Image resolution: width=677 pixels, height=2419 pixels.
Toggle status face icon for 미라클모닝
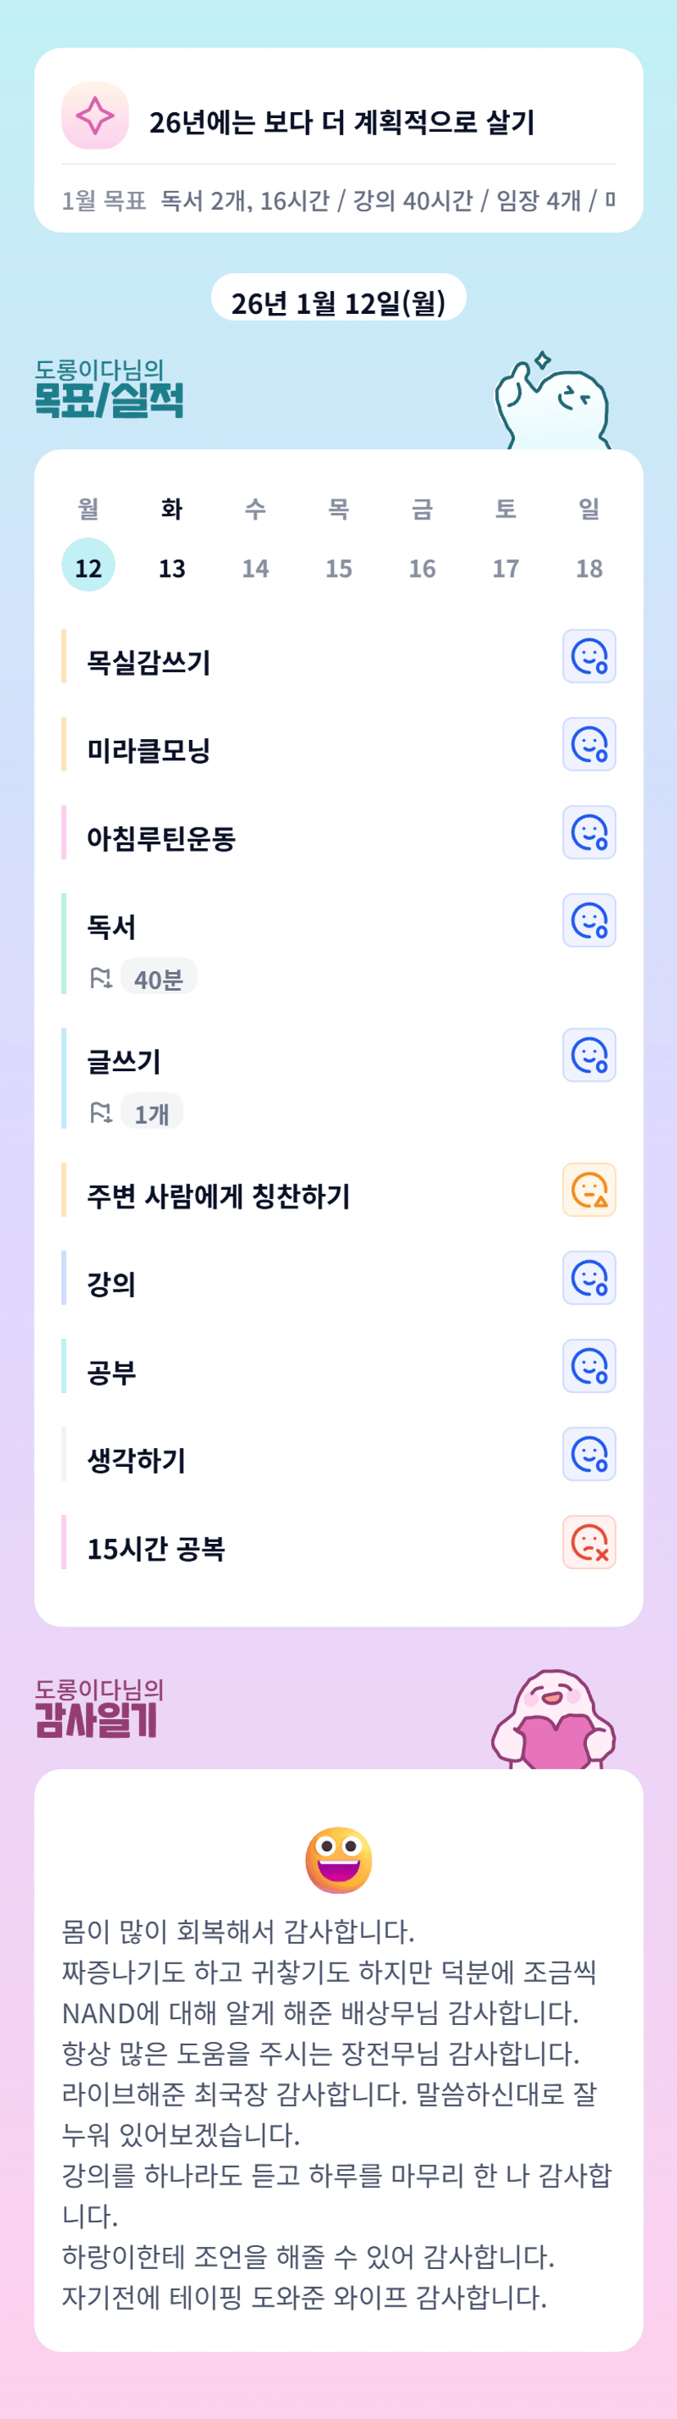[x=589, y=744]
